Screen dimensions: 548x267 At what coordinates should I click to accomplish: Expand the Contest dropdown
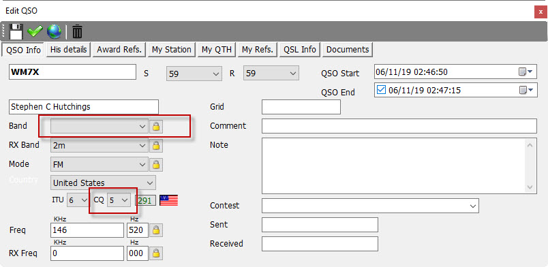tap(370, 206)
